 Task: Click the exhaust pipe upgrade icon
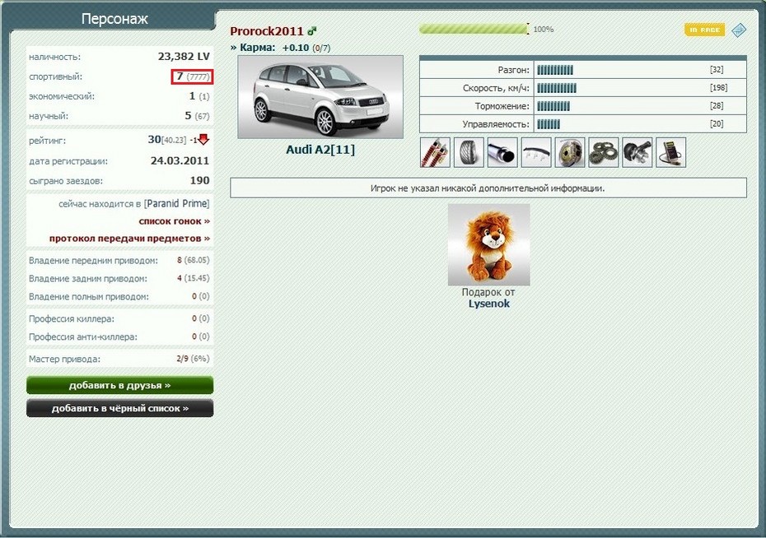[x=502, y=153]
